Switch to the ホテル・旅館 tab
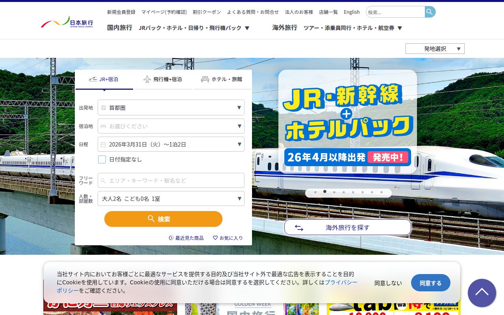The width and height of the screenshot is (504, 315). click(x=222, y=80)
